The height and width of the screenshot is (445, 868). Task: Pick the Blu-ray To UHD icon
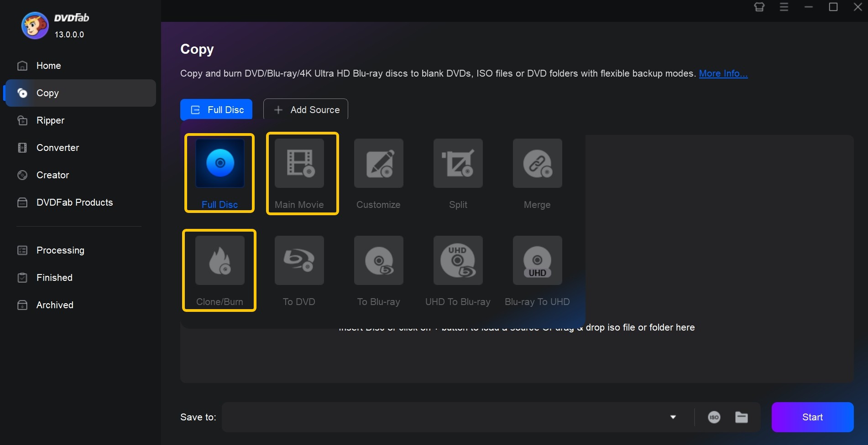click(538, 260)
